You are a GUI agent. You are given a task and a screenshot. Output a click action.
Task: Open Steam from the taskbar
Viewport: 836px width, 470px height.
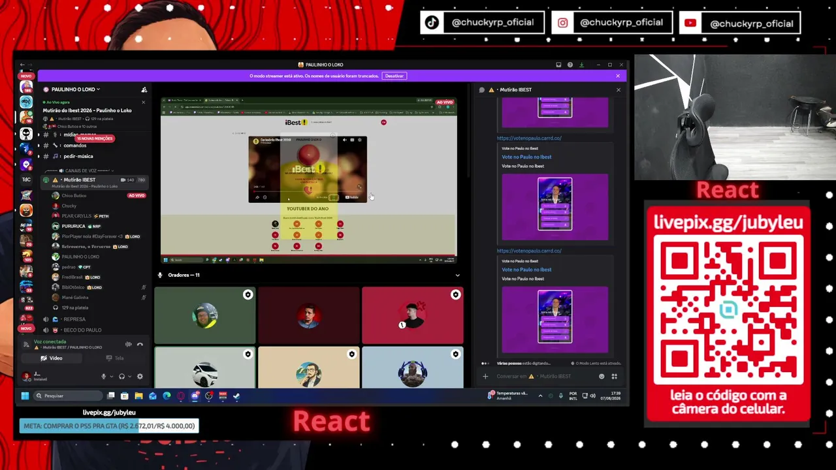236,396
